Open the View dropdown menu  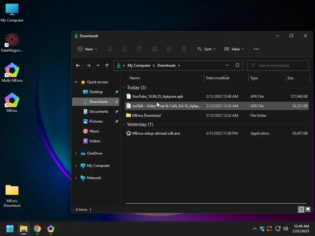234,49
